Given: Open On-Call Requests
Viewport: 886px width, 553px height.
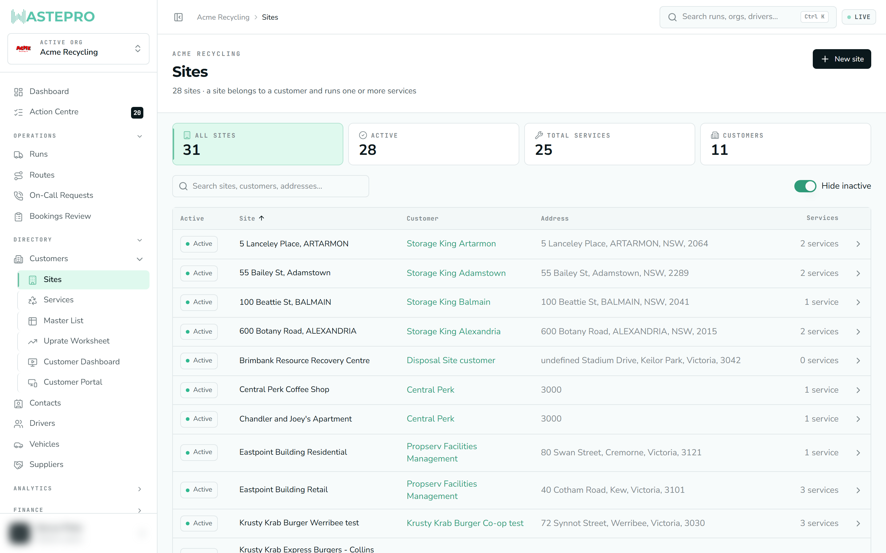Looking at the screenshot, I should (61, 195).
